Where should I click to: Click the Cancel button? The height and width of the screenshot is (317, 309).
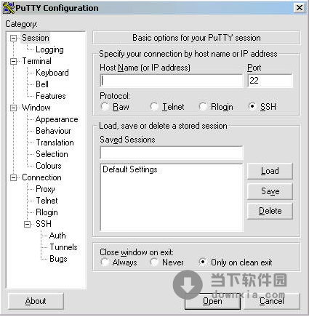(x=272, y=301)
